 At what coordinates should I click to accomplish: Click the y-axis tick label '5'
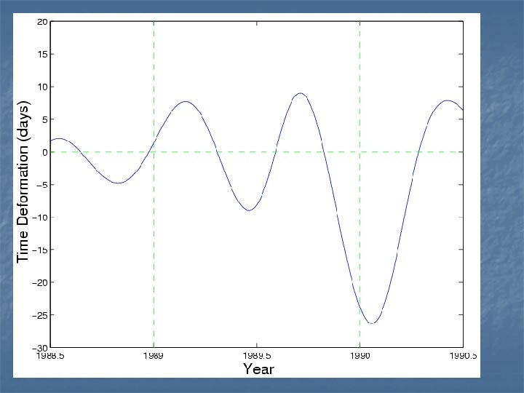pos(45,119)
